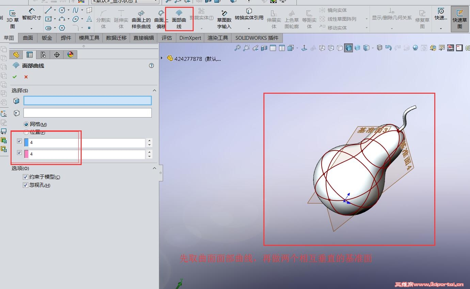Pick the Line sketch tool
The image size is (470, 289).
coord(48,11)
